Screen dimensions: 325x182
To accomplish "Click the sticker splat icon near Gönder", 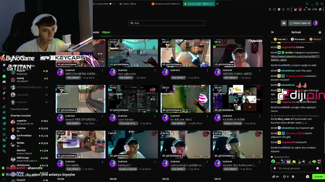I will point(307,177).
